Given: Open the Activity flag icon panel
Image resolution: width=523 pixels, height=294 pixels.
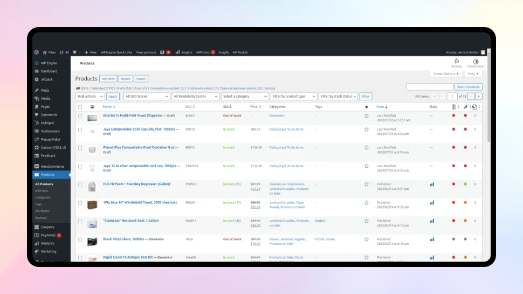Looking at the screenshot, I should (x=457, y=62).
